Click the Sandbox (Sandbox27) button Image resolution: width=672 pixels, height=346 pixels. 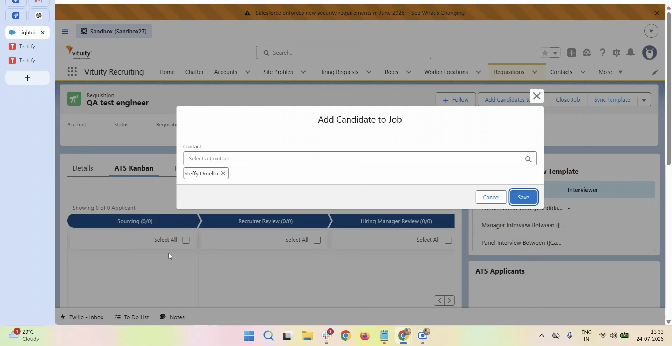pyautogui.click(x=114, y=31)
